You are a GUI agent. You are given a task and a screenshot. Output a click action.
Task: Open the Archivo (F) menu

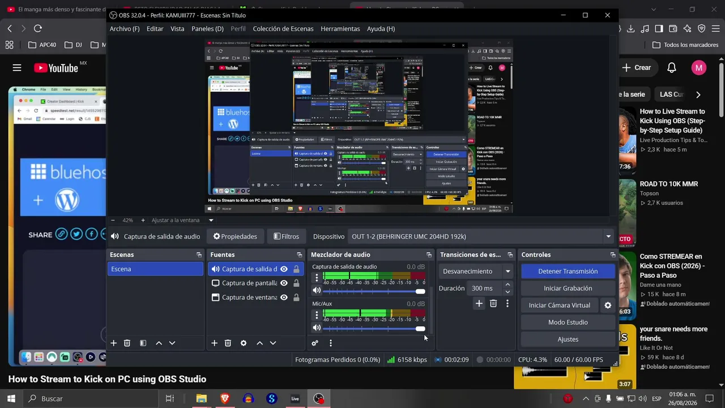coord(125,29)
